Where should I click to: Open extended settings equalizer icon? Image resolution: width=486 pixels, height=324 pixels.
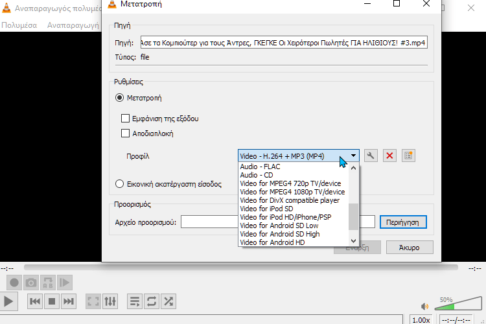(x=110, y=301)
